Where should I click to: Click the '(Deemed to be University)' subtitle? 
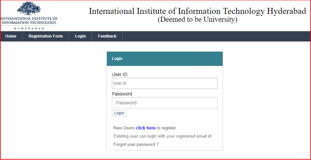(x=197, y=20)
